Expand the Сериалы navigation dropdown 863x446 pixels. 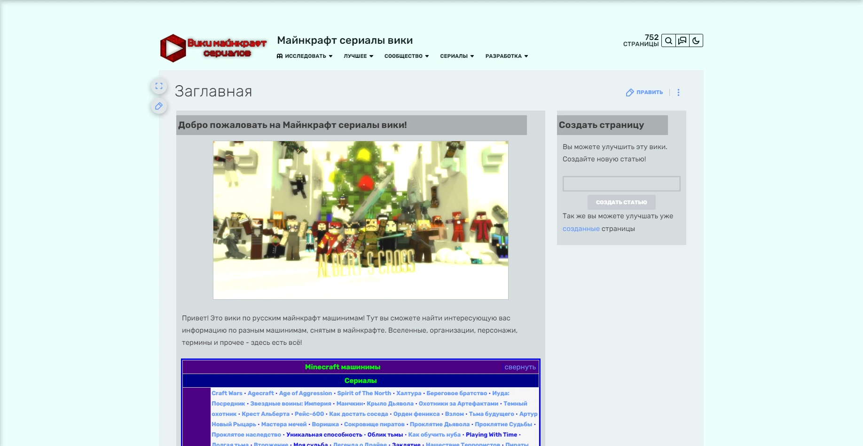pyautogui.click(x=457, y=56)
